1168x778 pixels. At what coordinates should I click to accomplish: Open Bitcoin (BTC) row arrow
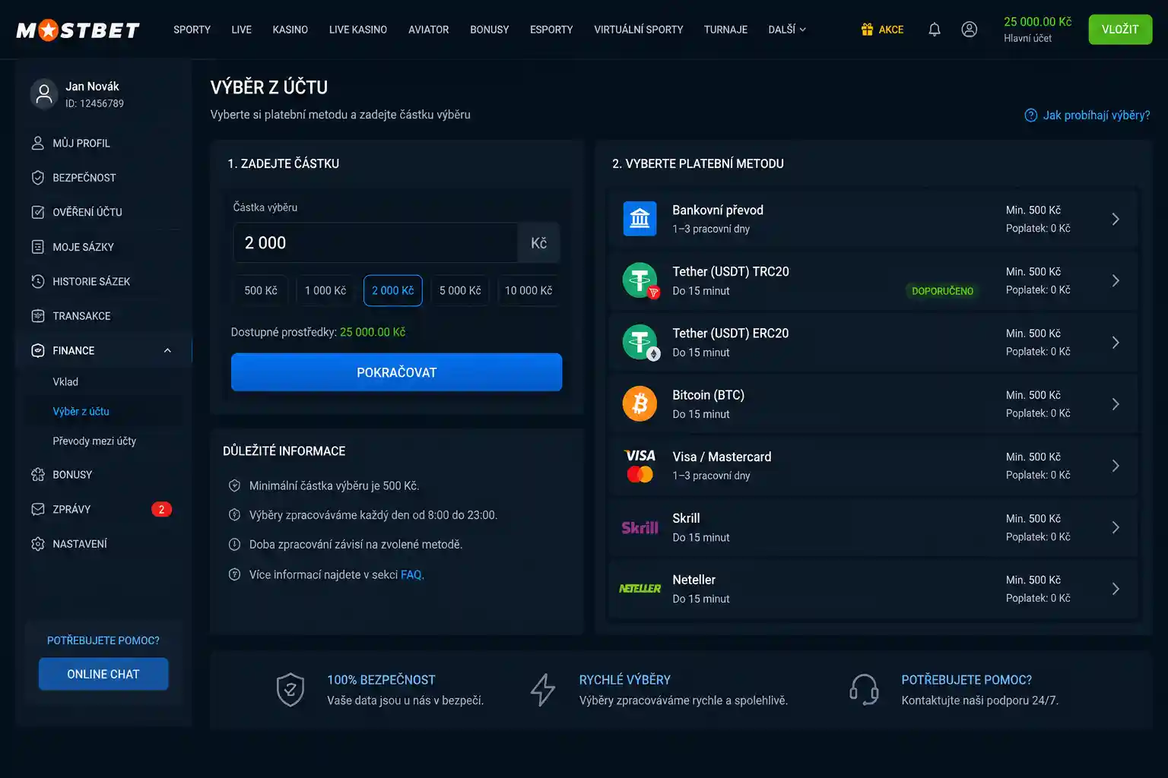[x=1116, y=404]
